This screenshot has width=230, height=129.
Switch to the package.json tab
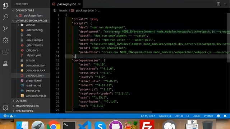[66, 4]
